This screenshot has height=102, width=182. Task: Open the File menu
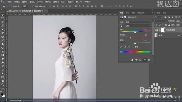pyautogui.click(x=9, y=2)
